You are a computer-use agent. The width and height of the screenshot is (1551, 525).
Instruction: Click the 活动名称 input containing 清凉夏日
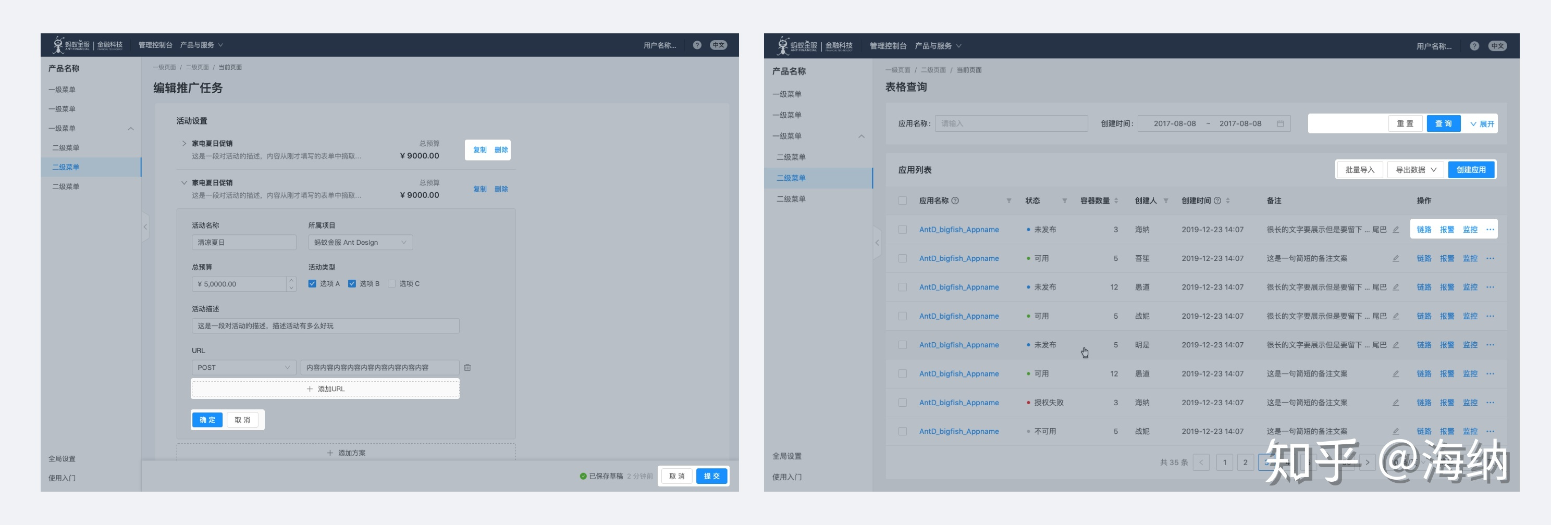(x=244, y=242)
